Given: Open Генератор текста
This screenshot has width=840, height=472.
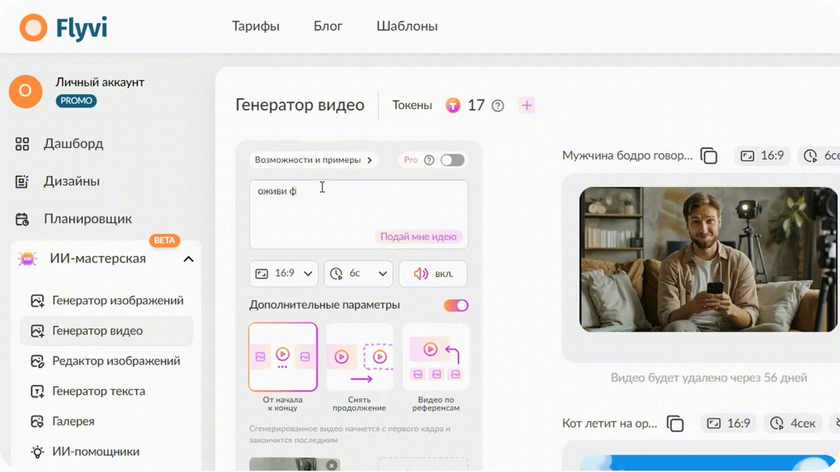Looking at the screenshot, I should click(88, 391).
